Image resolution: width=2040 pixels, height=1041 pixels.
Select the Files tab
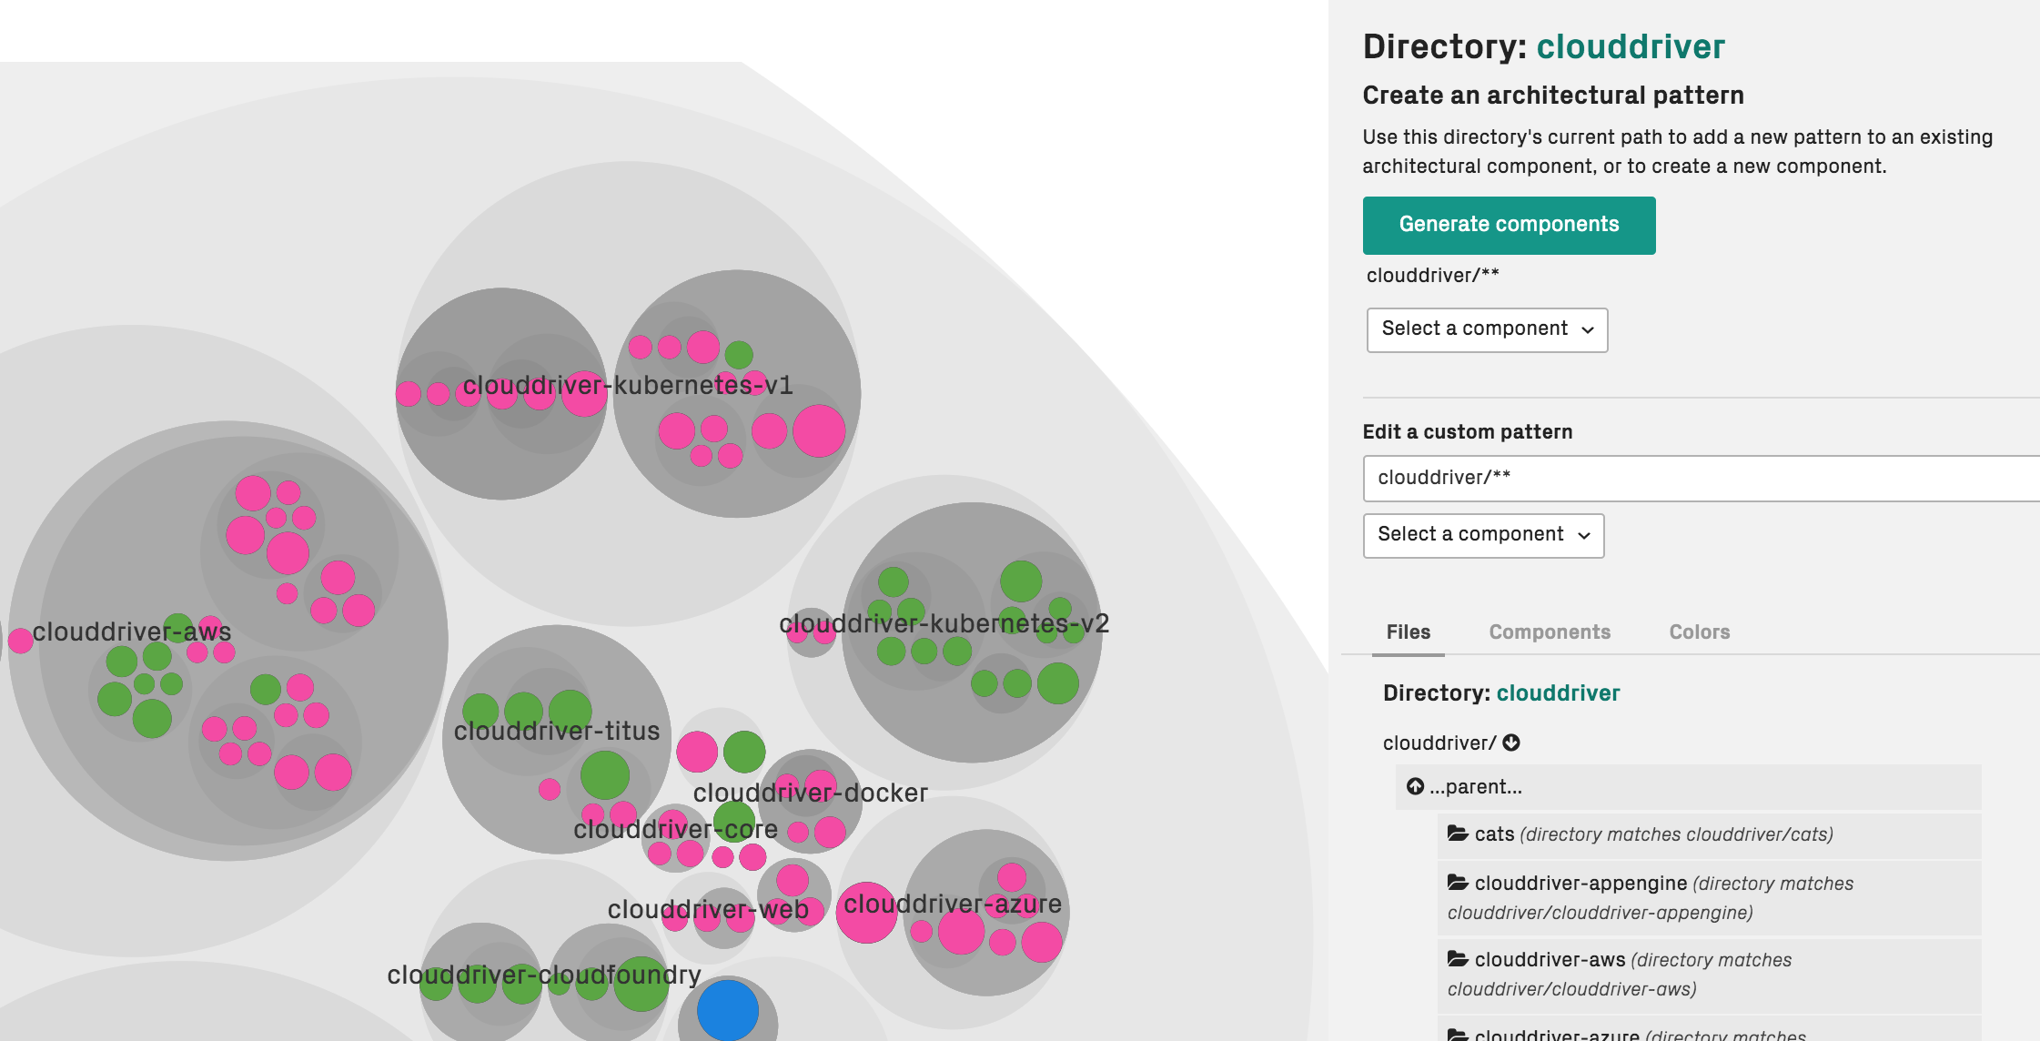[x=1408, y=632]
